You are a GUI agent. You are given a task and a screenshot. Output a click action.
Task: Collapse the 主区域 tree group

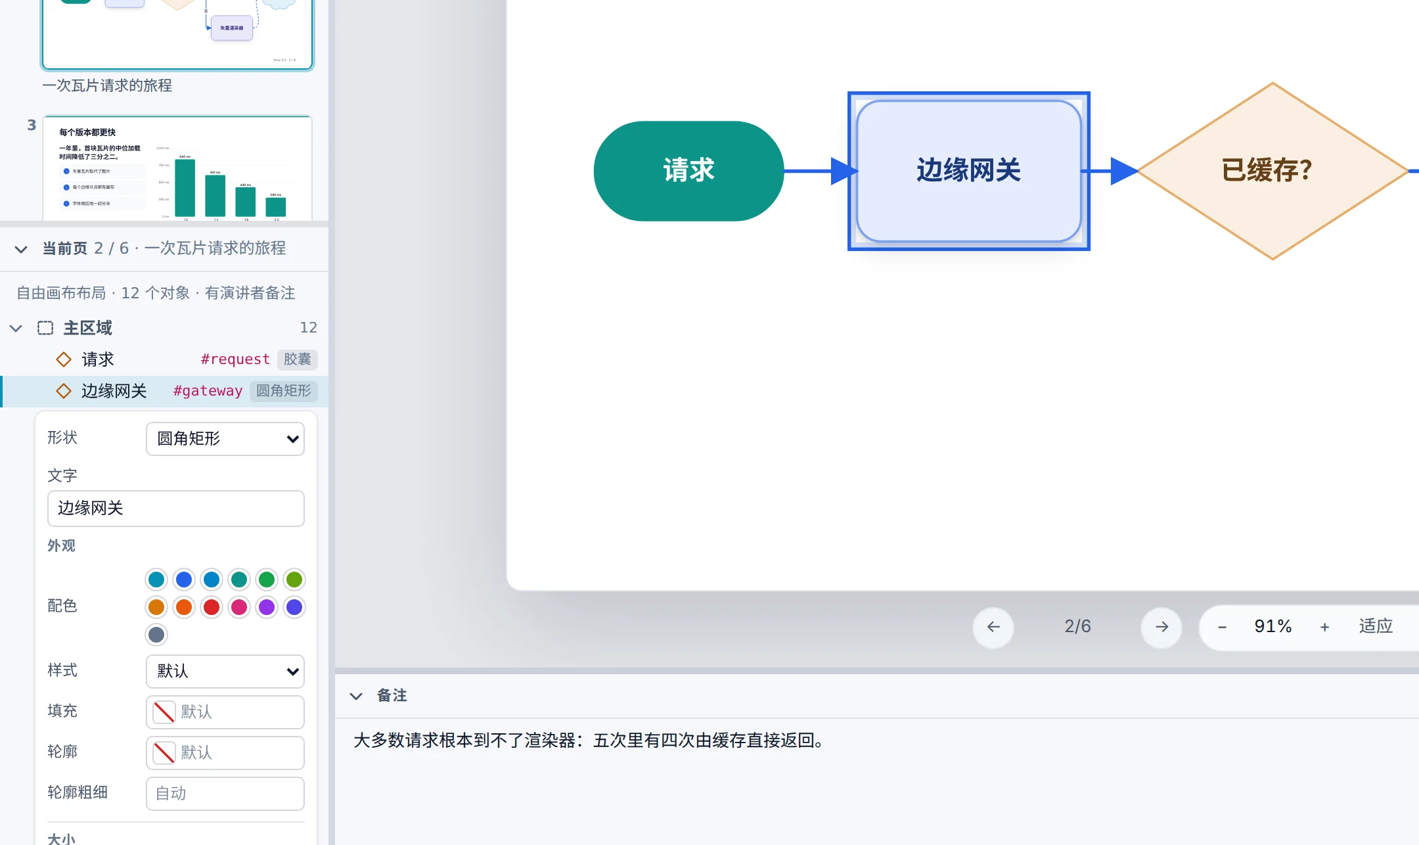point(16,328)
